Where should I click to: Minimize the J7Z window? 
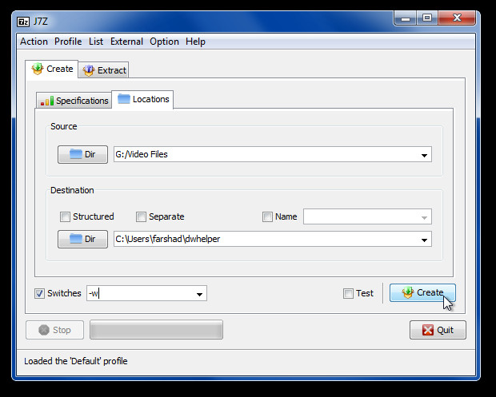point(406,18)
